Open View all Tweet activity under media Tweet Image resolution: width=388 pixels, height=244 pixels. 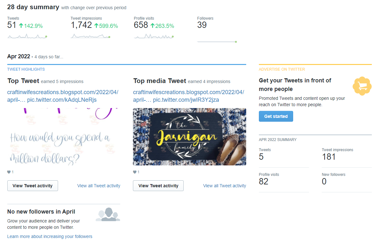[225, 186]
